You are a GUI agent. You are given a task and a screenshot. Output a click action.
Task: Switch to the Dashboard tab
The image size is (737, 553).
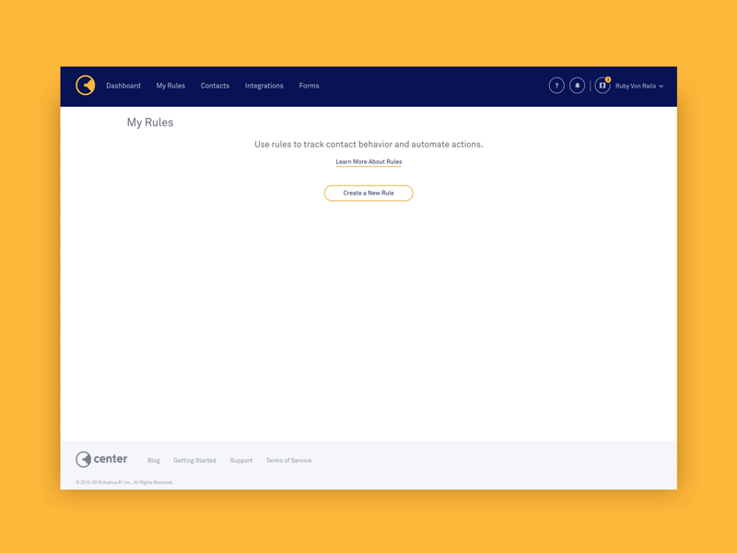[123, 85]
